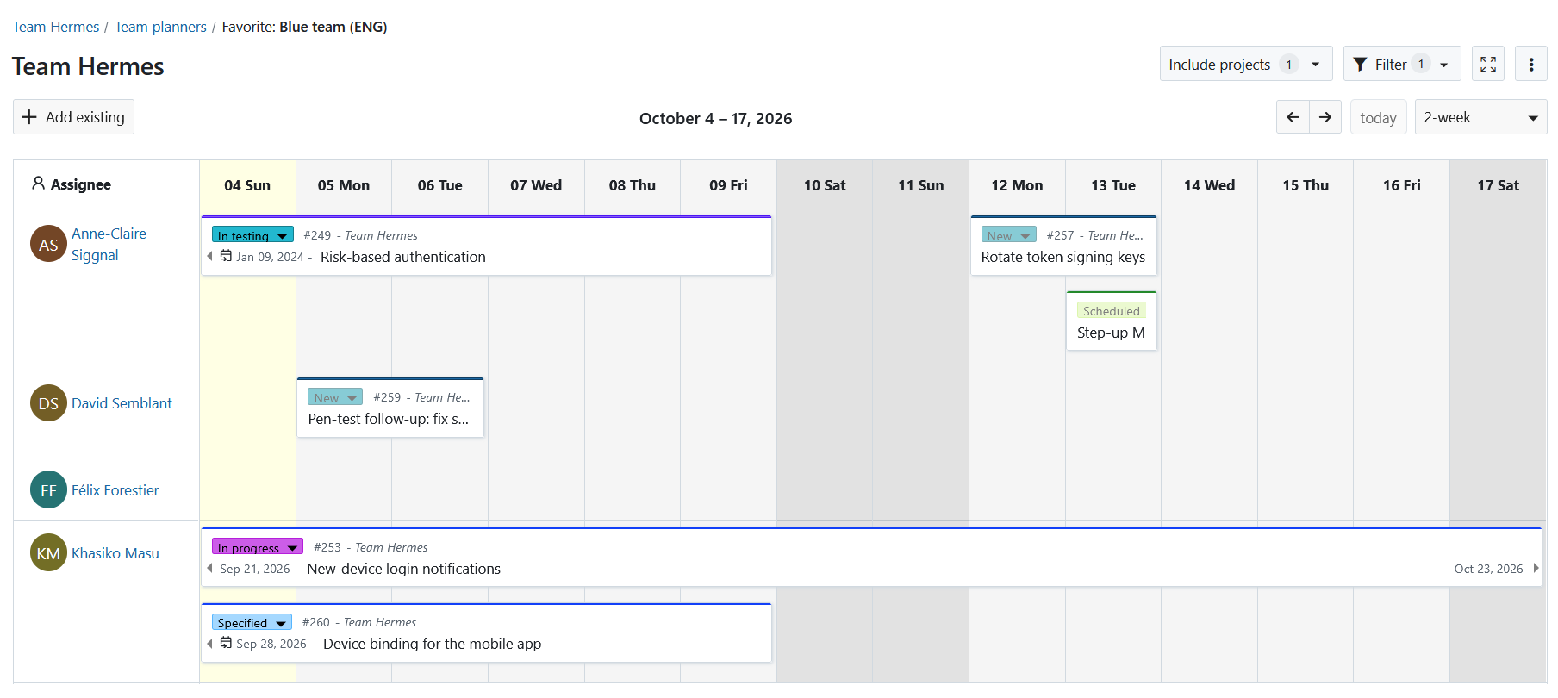Jump to today in the planner
This screenshot has height=698, width=1558.
click(x=1378, y=117)
